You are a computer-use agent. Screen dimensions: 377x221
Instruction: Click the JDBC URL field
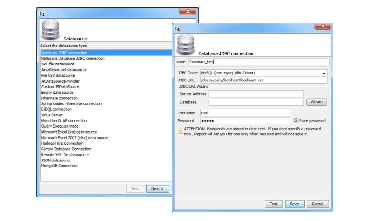pos(264,80)
